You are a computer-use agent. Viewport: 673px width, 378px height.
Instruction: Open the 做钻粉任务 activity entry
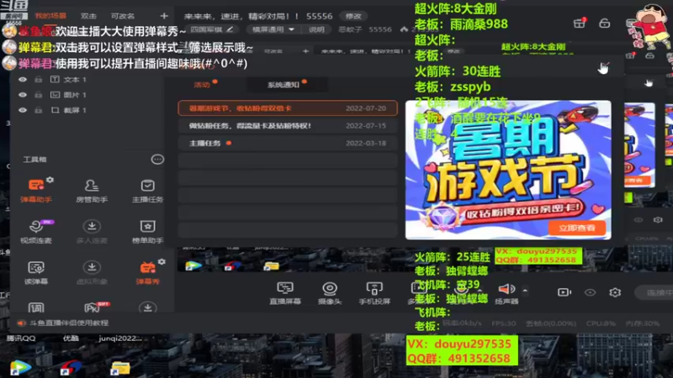click(x=288, y=125)
